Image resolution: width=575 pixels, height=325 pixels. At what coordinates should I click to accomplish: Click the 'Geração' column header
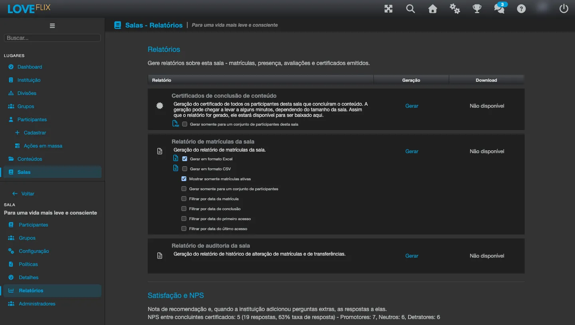coord(411,80)
